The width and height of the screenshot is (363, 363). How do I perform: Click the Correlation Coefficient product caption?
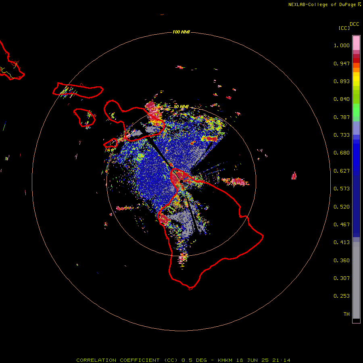[183, 360]
